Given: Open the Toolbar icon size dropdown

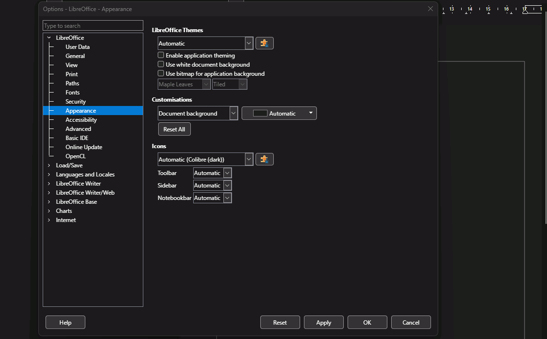Looking at the screenshot, I should point(212,173).
